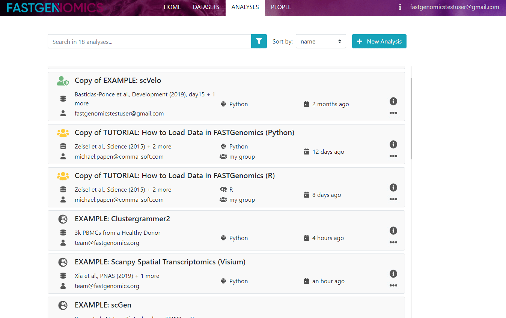Click calendar icon next to 4 hours ago
Viewport: 506px width, 318px height.
[307, 238]
